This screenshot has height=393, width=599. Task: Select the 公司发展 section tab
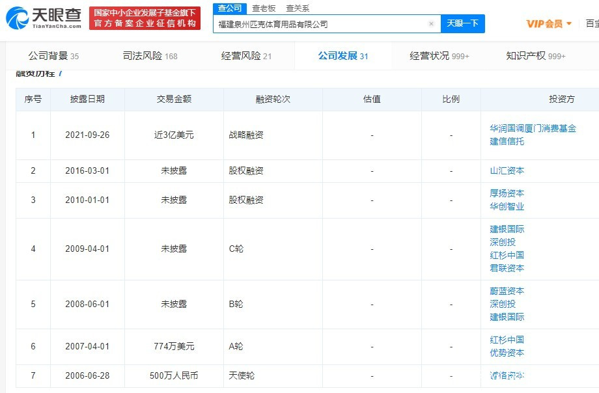342,56
